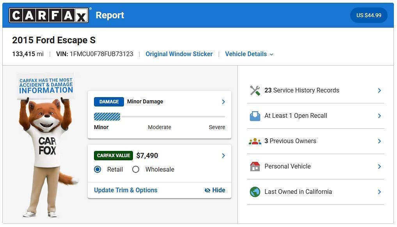Click the 'Personal Vehicle' text
The image size is (397, 227).
pyautogui.click(x=288, y=166)
